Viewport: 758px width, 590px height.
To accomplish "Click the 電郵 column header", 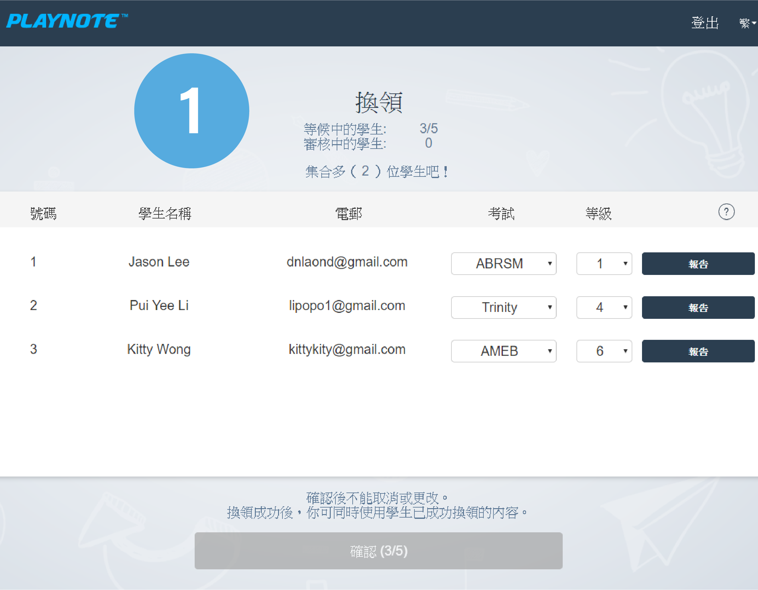I will click(x=349, y=213).
